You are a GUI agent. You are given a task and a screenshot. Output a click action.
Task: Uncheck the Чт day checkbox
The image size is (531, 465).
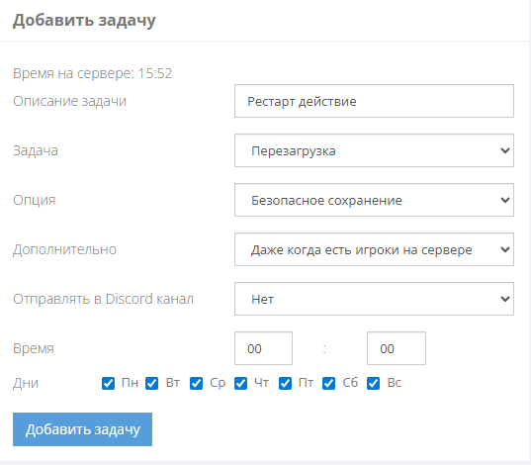240,383
